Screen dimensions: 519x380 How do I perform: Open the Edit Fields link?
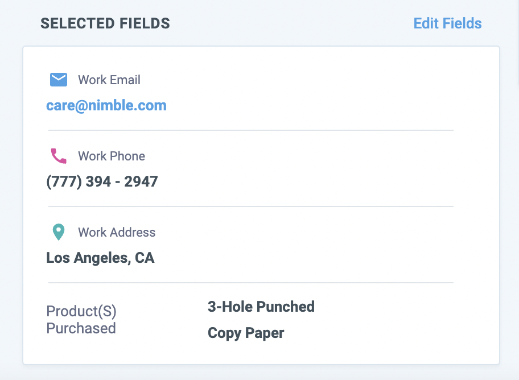pyautogui.click(x=447, y=23)
